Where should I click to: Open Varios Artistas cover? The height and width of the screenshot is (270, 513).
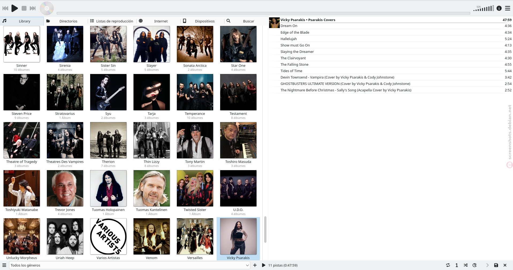pyautogui.click(x=108, y=236)
